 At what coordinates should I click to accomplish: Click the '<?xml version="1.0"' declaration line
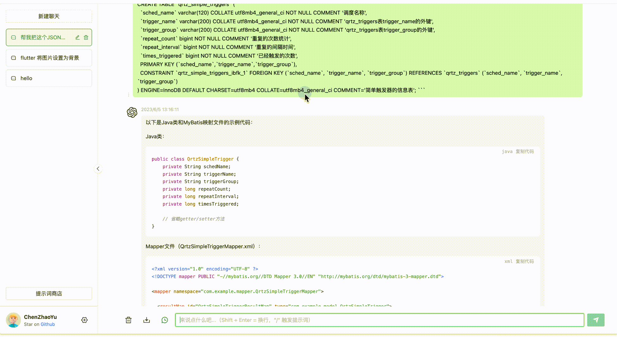pos(205,269)
